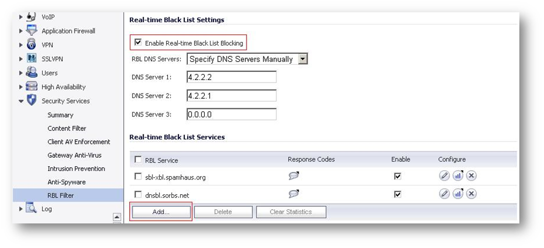
Task: Expand the VoIP tree arrow
Action: 21,16
